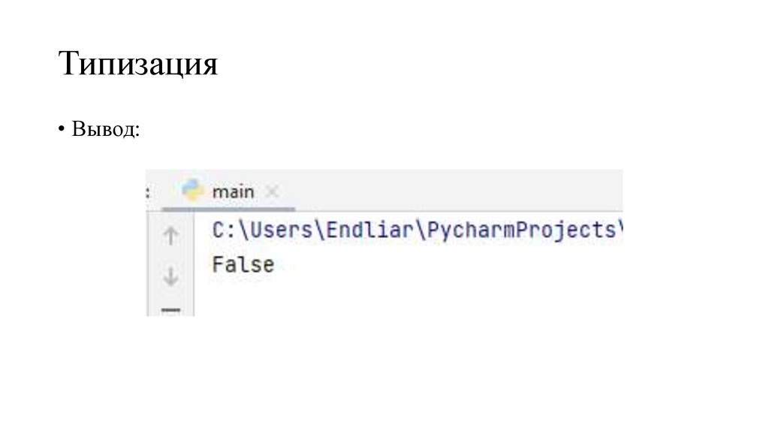Click the Python icon on the main tab
The image size is (769, 431).
(193, 191)
